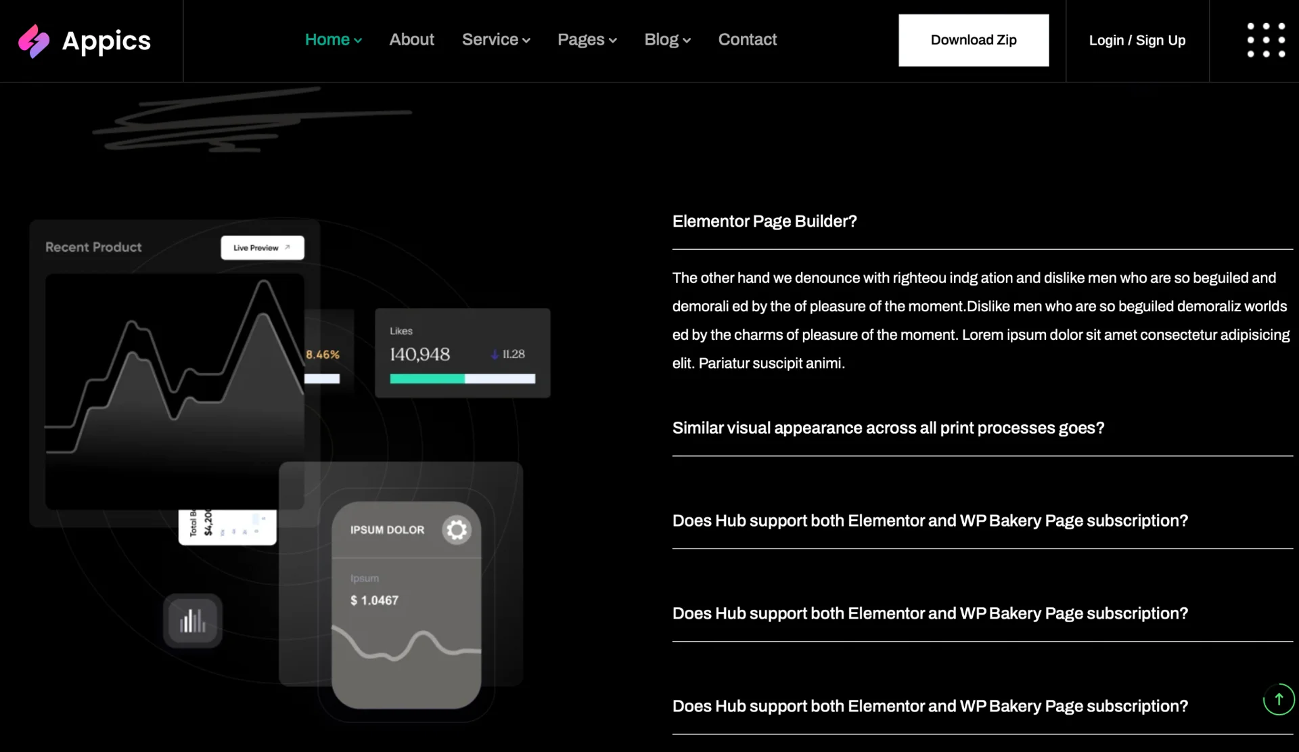Expand the Similar visual appearance question
Viewport: 1299px width, 752px height.
coord(888,428)
